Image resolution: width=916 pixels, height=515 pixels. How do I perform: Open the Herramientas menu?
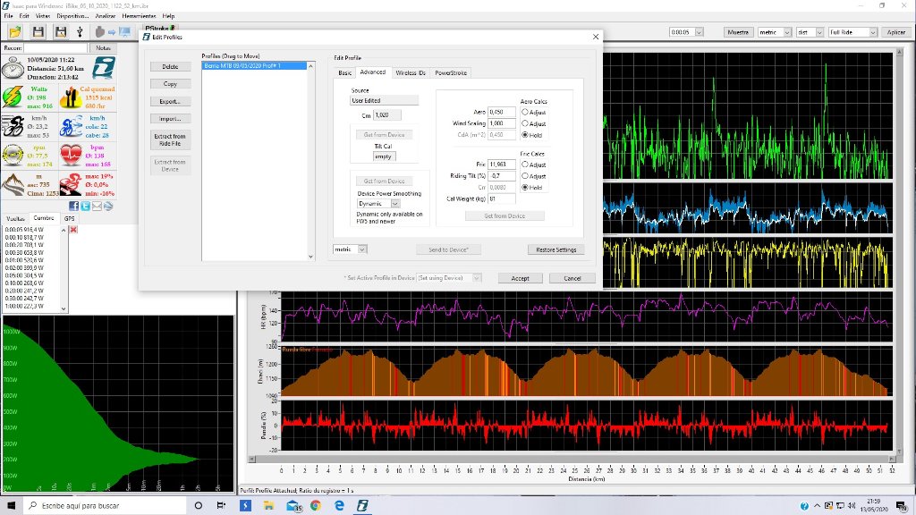(140, 16)
